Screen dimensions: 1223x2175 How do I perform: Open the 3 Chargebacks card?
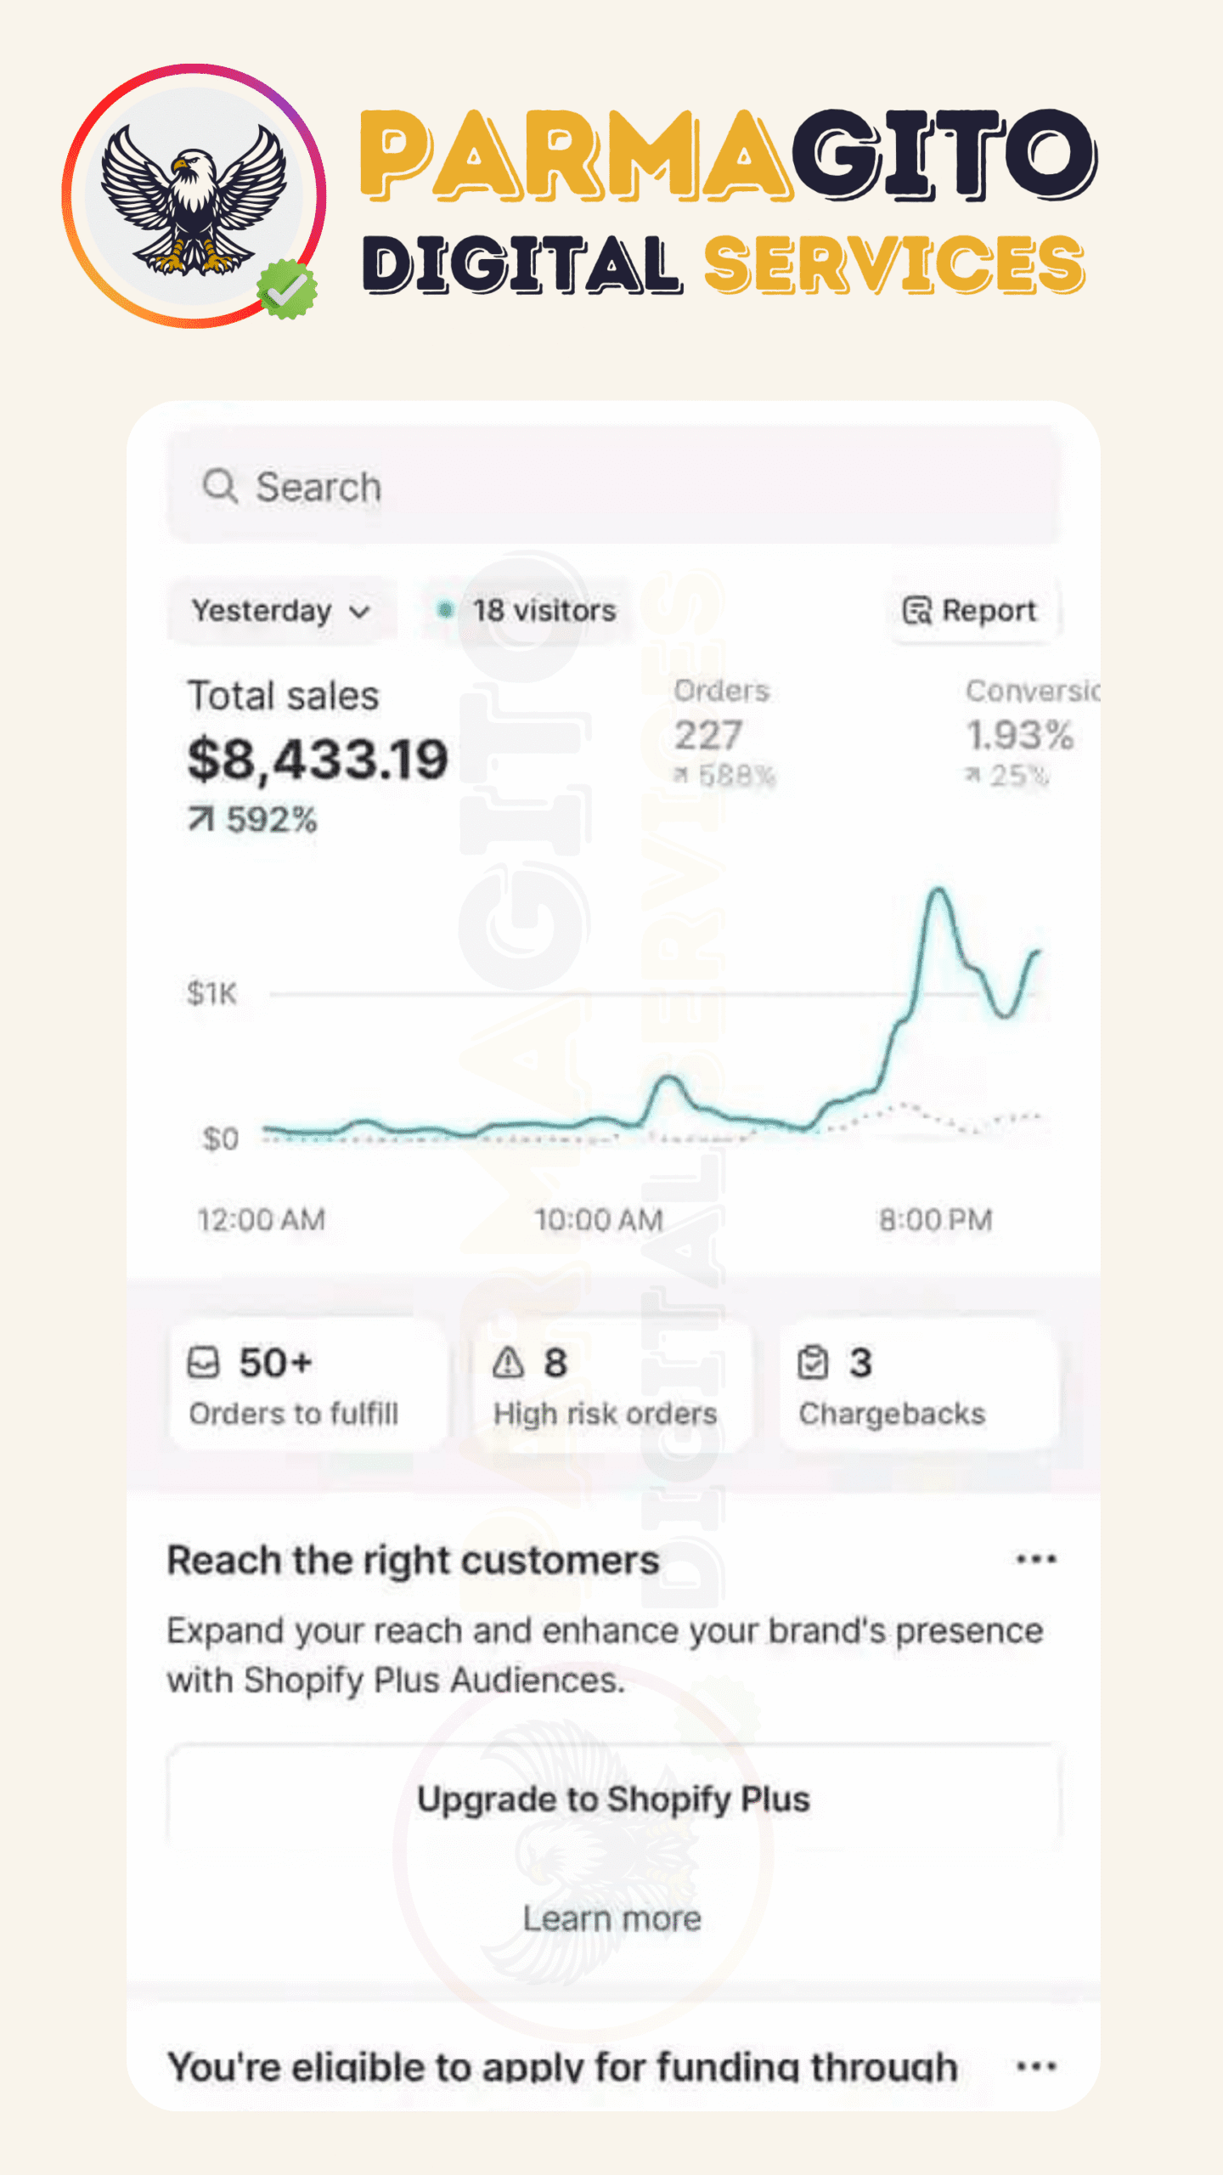click(x=917, y=1385)
